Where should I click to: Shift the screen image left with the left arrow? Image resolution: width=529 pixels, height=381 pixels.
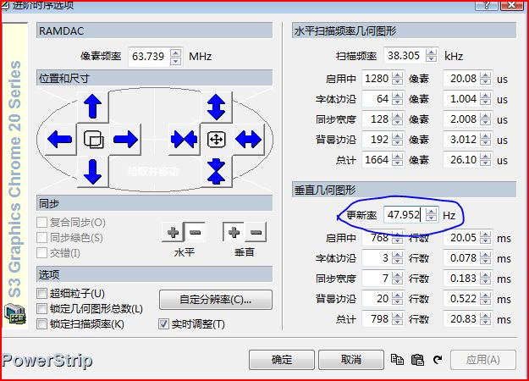tap(60, 139)
